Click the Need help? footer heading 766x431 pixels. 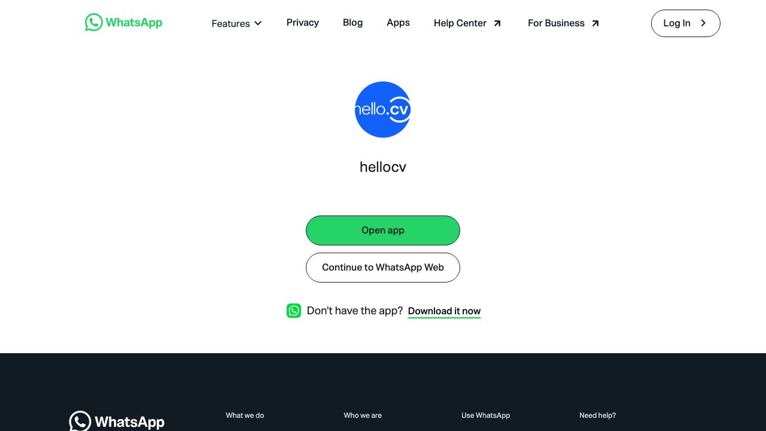click(x=597, y=415)
